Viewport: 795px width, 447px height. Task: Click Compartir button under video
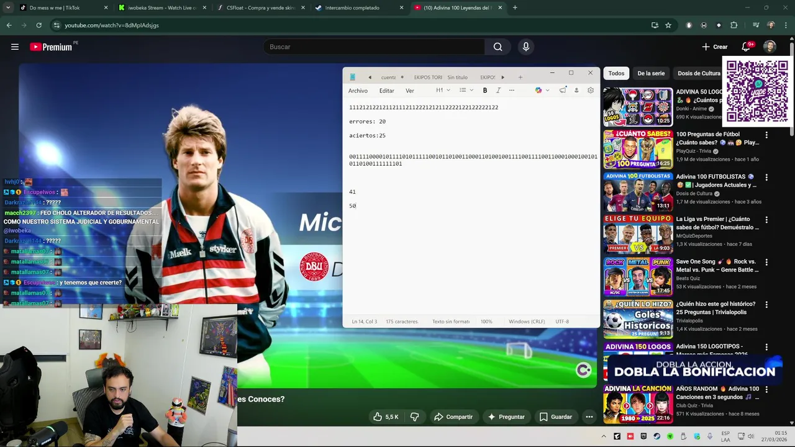(x=453, y=417)
